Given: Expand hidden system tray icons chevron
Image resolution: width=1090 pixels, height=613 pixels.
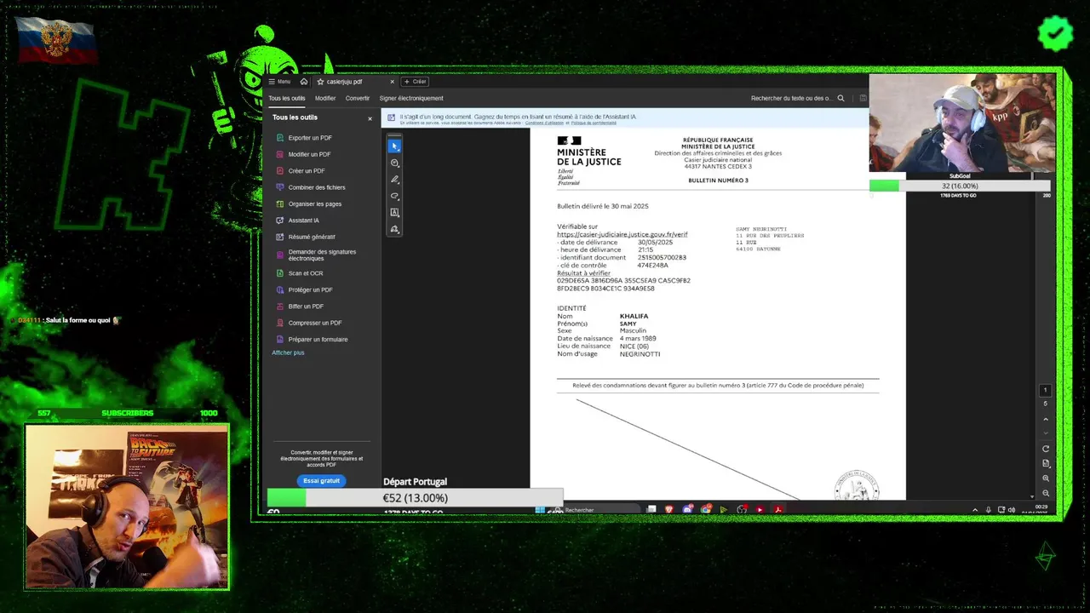Looking at the screenshot, I should click(975, 510).
